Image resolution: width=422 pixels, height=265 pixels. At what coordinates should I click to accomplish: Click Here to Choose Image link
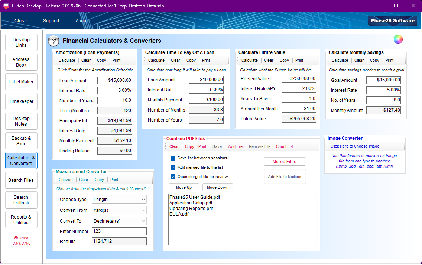(355, 146)
